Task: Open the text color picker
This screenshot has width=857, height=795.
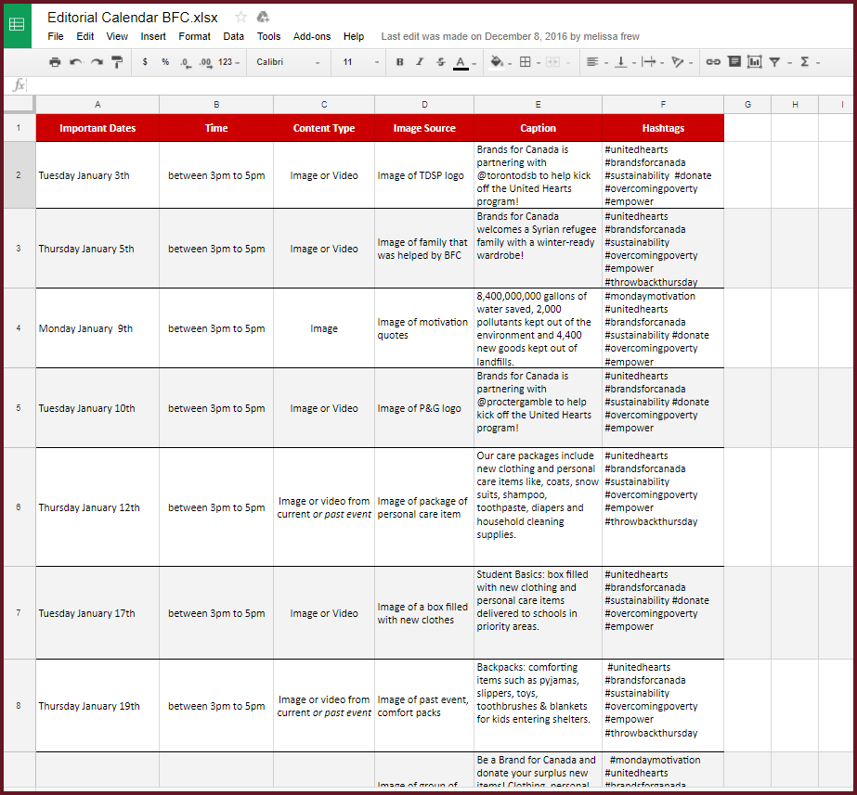Action: tap(461, 63)
